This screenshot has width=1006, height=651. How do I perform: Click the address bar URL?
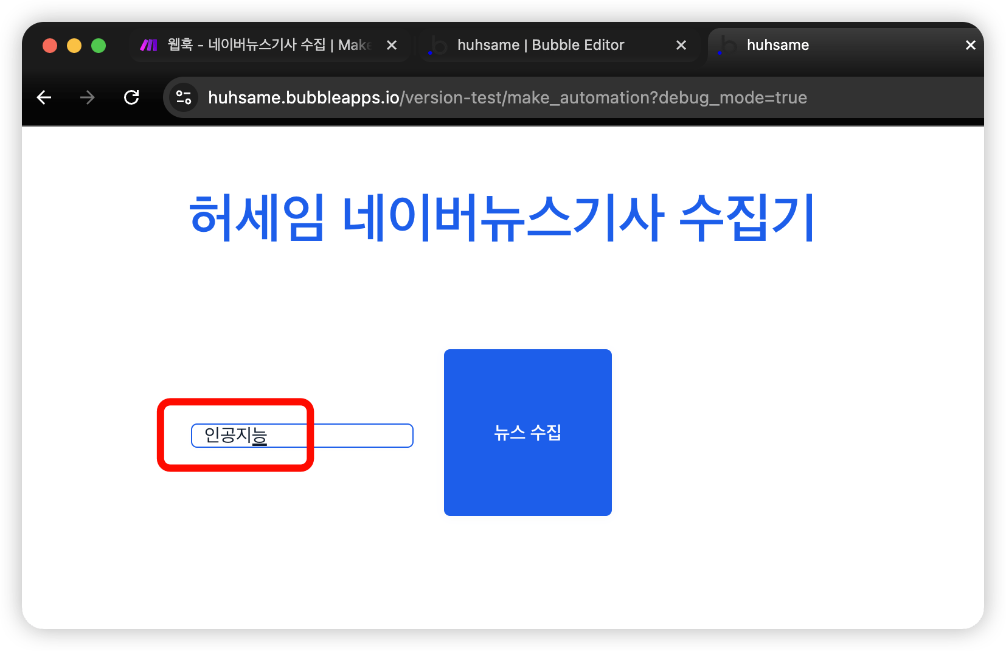click(507, 97)
